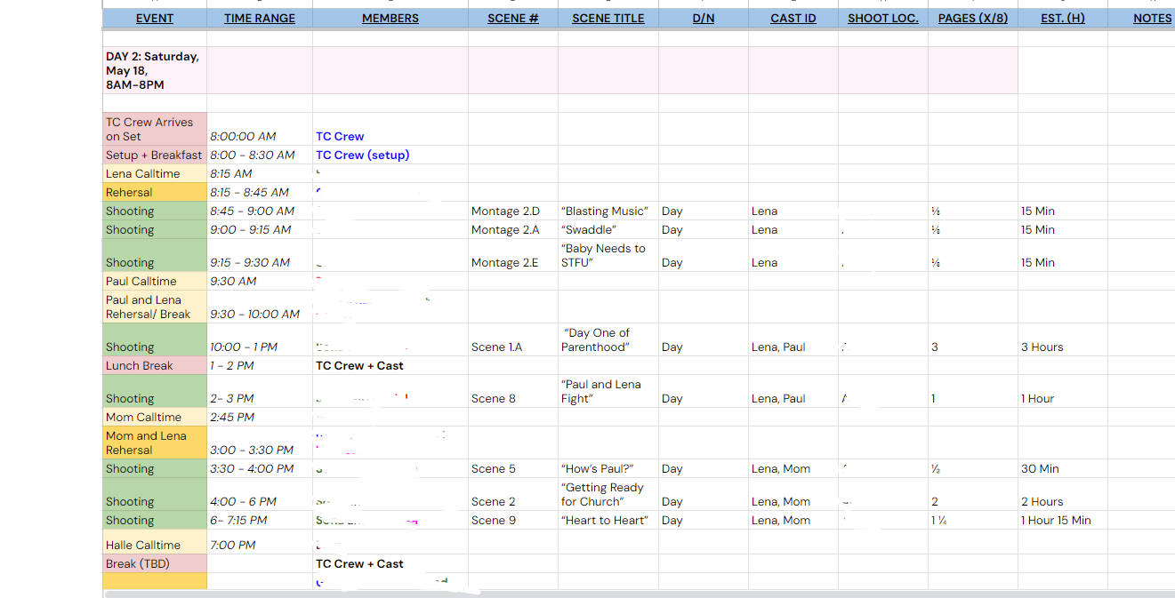Click the 'Montage 2.A' scene cell
1175x598 pixels.
tap(513, 229)
